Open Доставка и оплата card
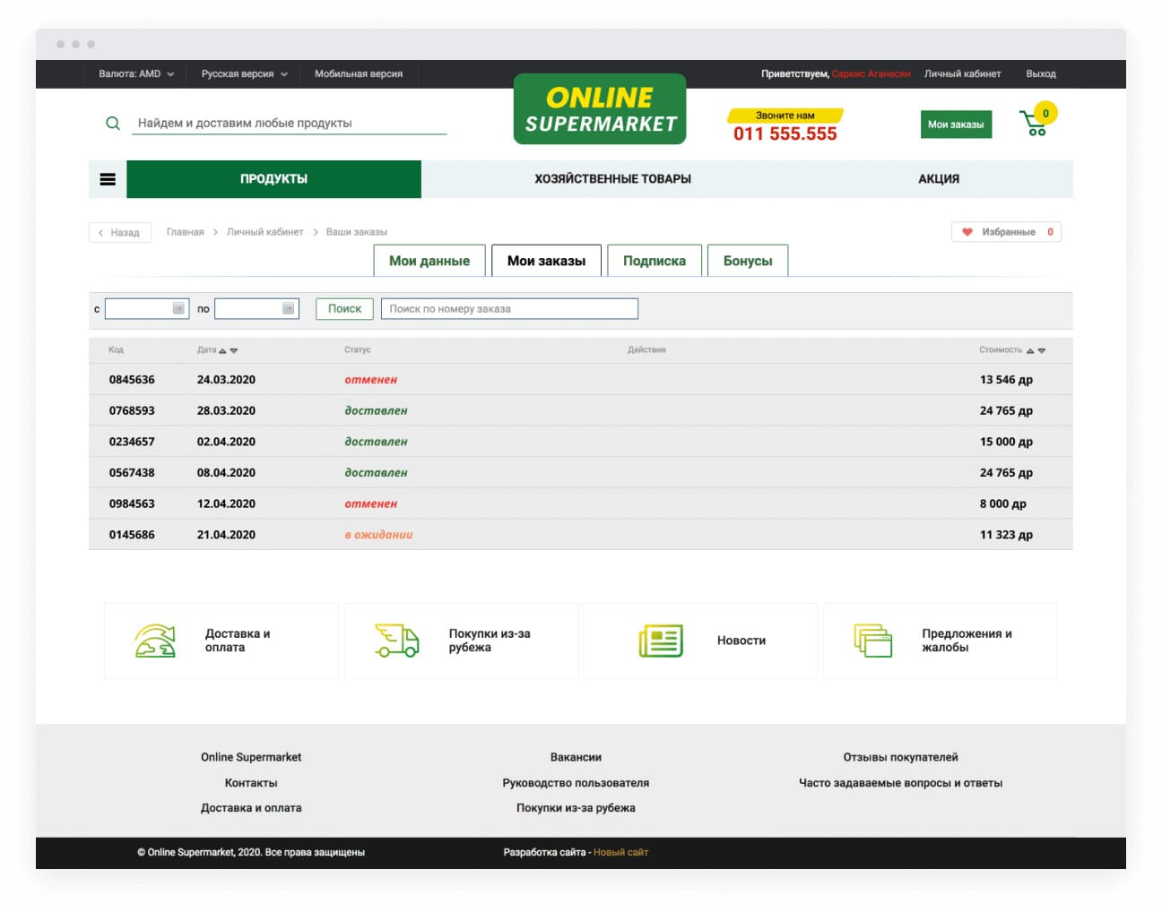This screenshot has width=1162, height=912. tap(221, 641)
